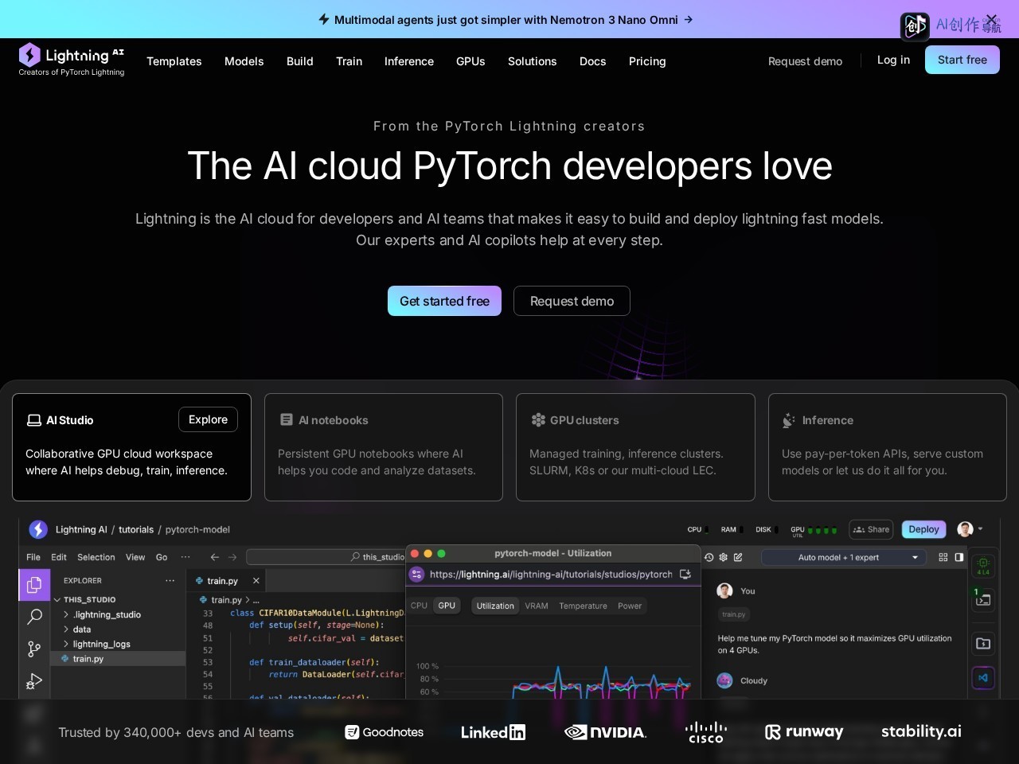Expand the data folder
Image resolution: width=1019 pixels, height=764 pixels.
[x=66, y=629]
